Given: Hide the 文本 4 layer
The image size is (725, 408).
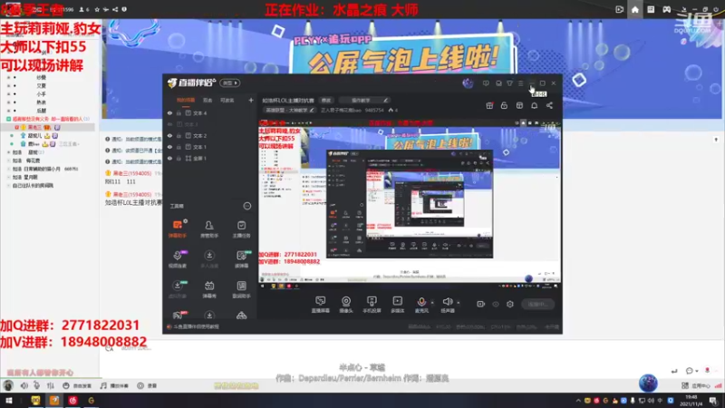Looking at the screenshot, I should (x=169, y=112).
